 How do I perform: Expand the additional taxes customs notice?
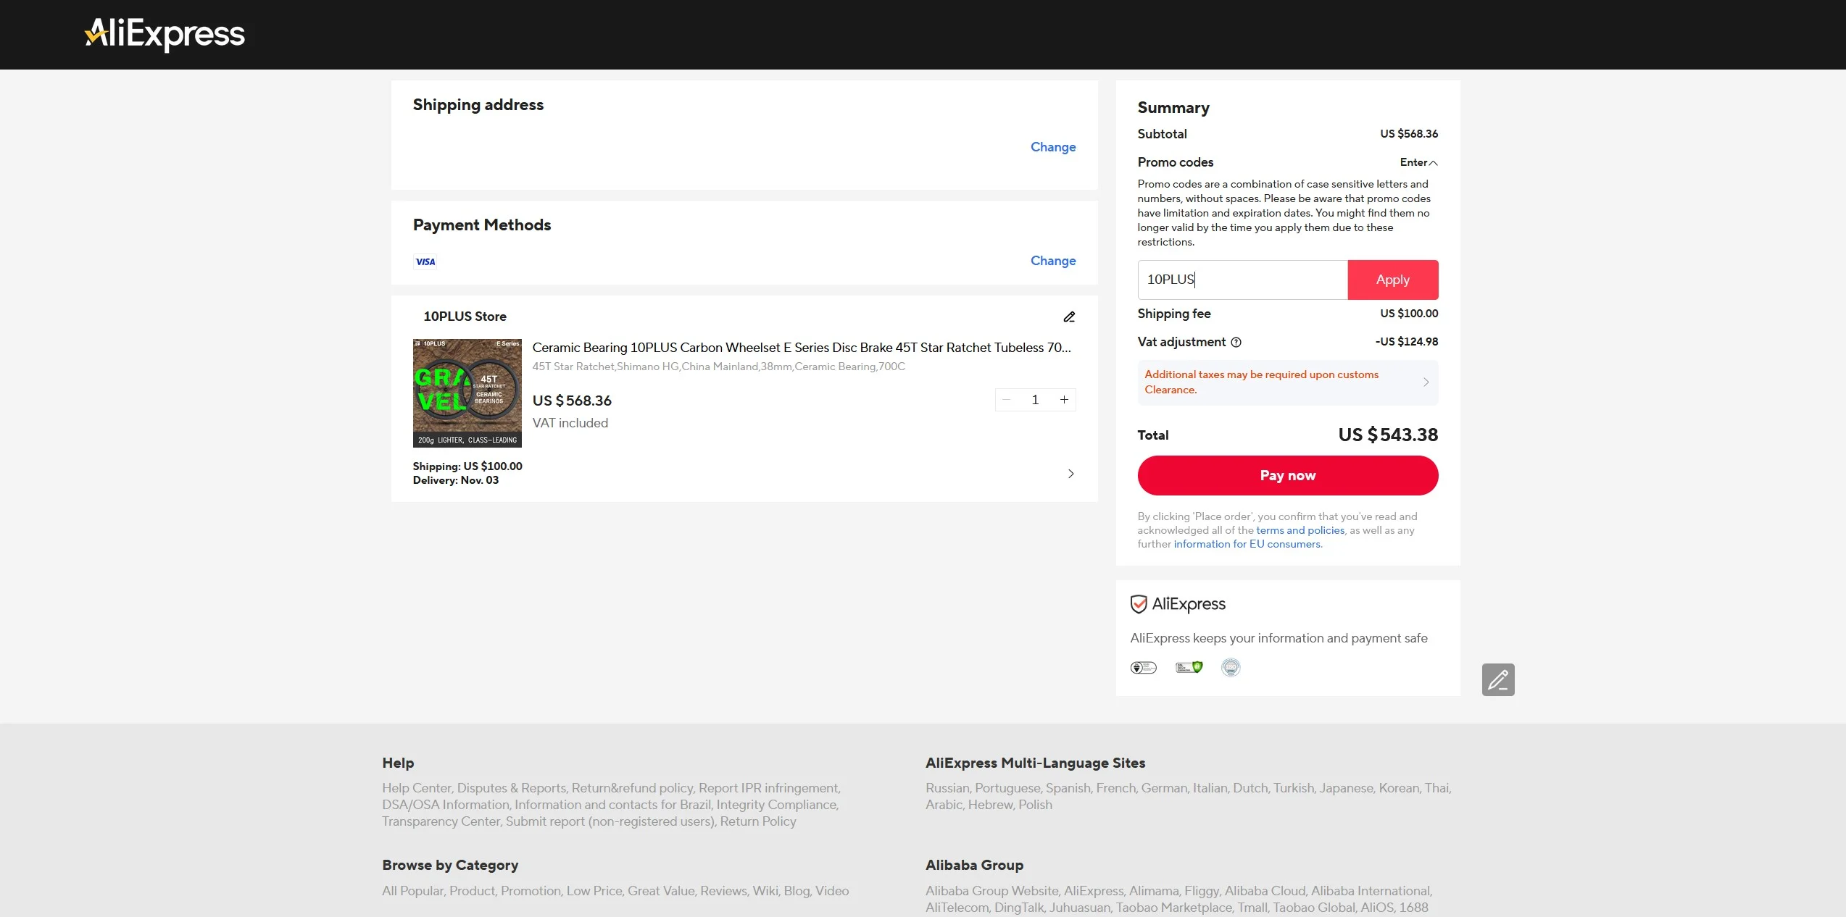pos(1288,382)
